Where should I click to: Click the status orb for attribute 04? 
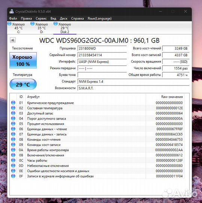coord(13,118)
